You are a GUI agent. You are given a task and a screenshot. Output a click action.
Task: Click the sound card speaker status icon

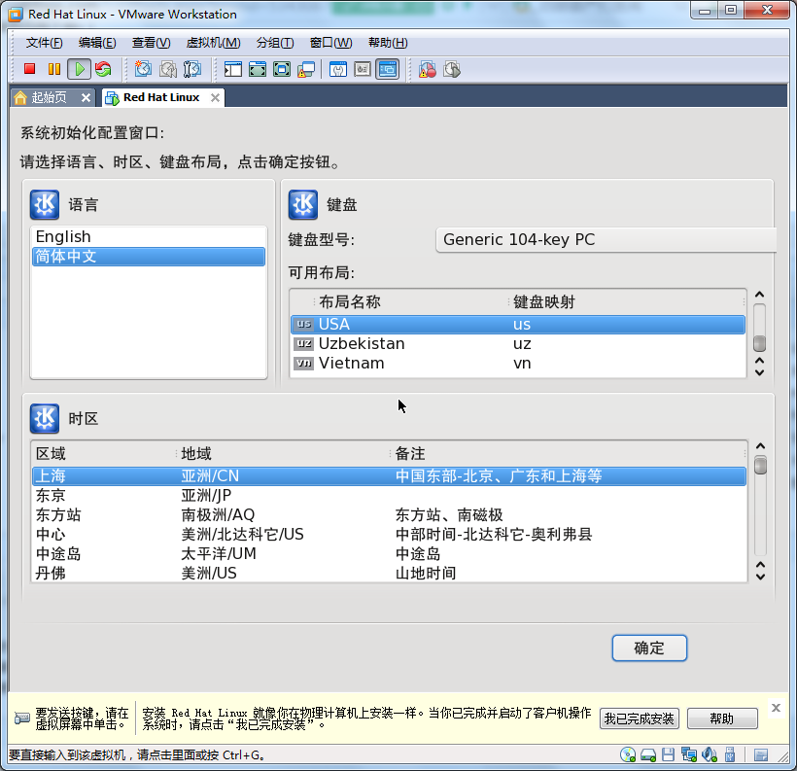[710, 754]
